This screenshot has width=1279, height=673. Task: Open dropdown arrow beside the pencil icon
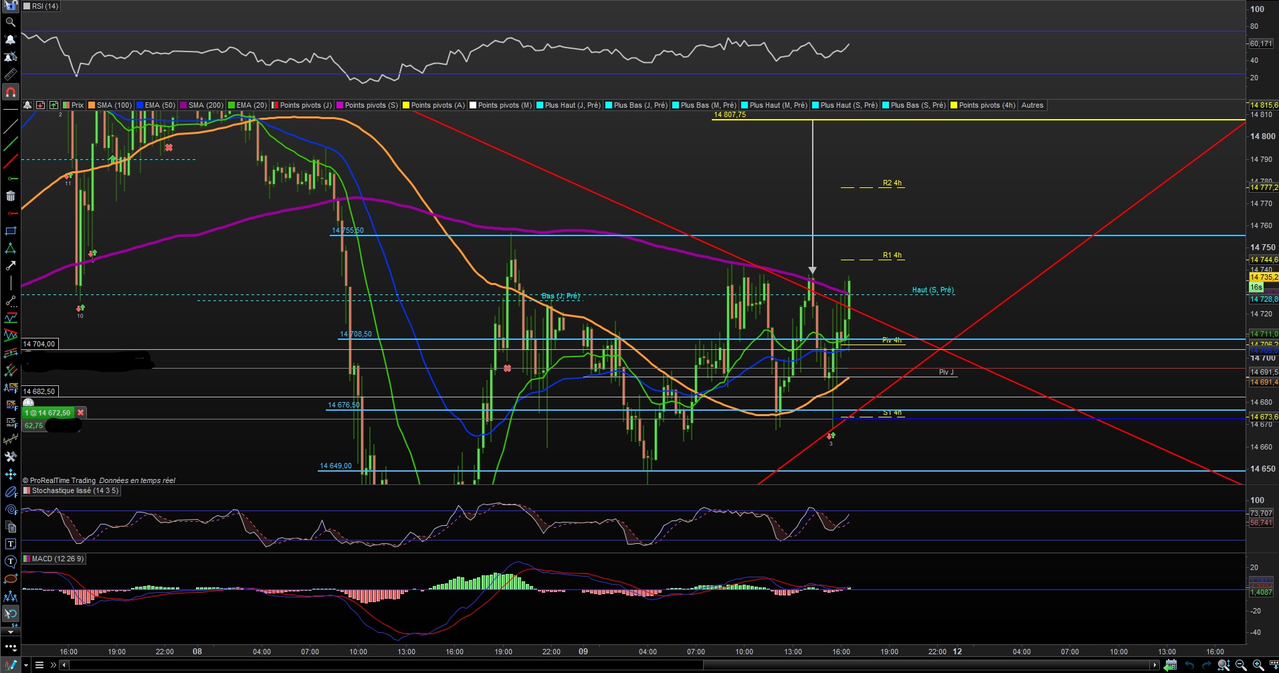click(x=26, y=665)
